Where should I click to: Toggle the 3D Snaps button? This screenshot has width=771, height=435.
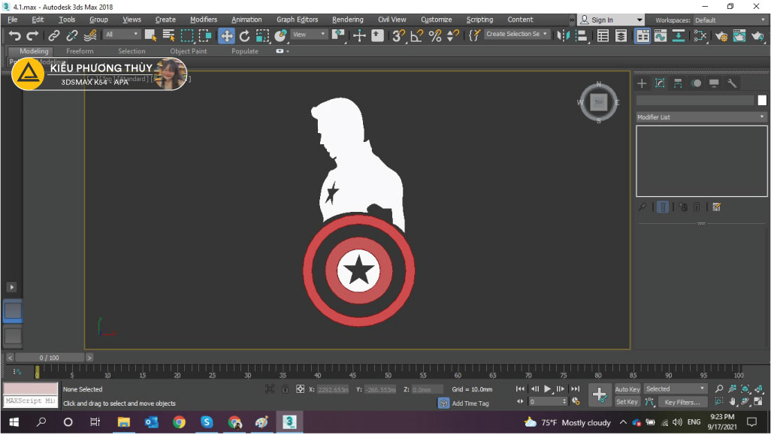point(398,35)
